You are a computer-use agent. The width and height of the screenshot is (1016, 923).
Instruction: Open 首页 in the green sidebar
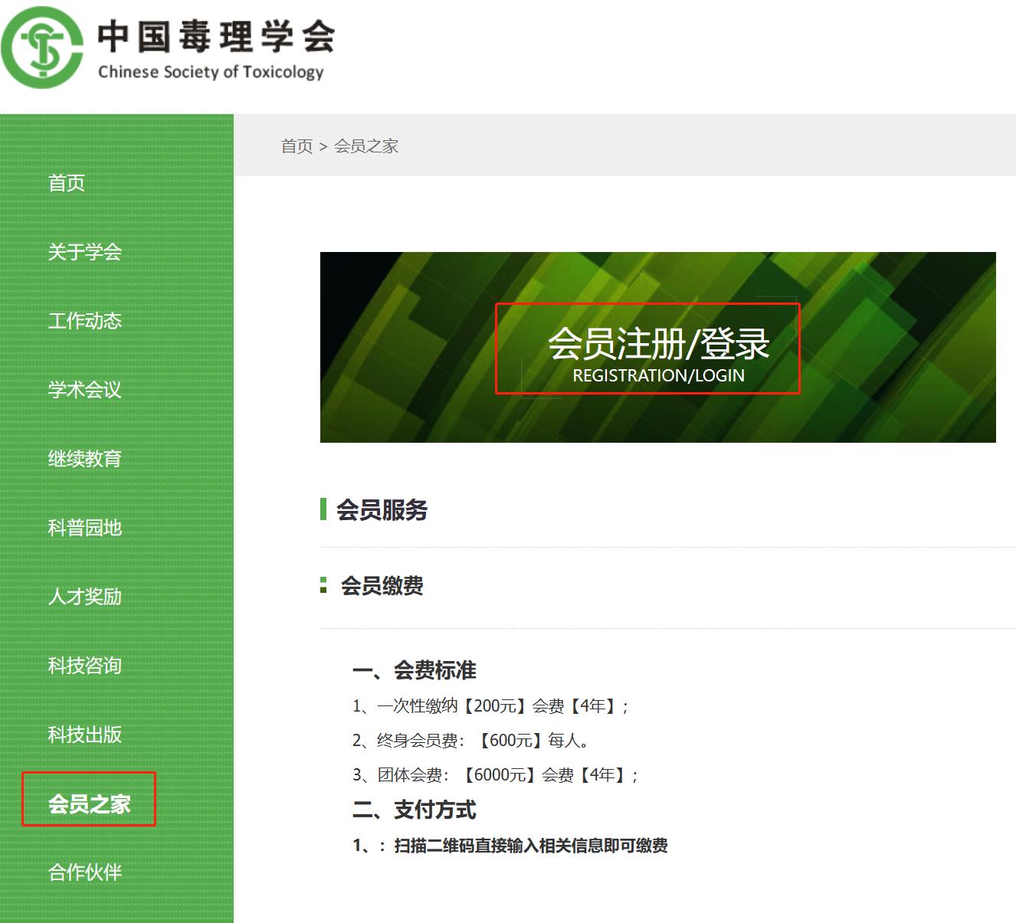pos(67,183)
